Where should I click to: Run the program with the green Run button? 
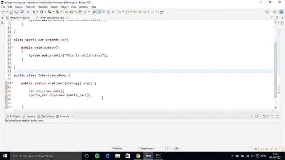click(41, 12)
